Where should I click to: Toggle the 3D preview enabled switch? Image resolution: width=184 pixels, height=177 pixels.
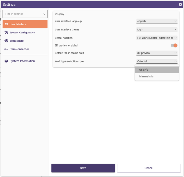(x=174, y=45)
